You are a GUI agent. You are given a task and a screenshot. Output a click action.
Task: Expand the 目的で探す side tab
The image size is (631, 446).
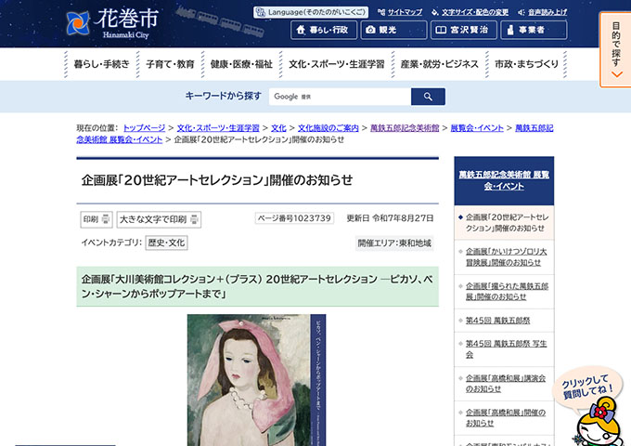(615, 49)
